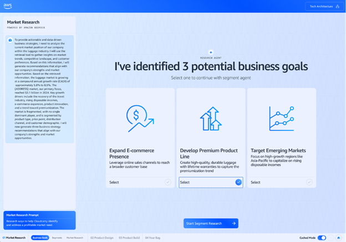
Task: Click Select label under Expand E-commerce Presence
Action: point(114,182)
